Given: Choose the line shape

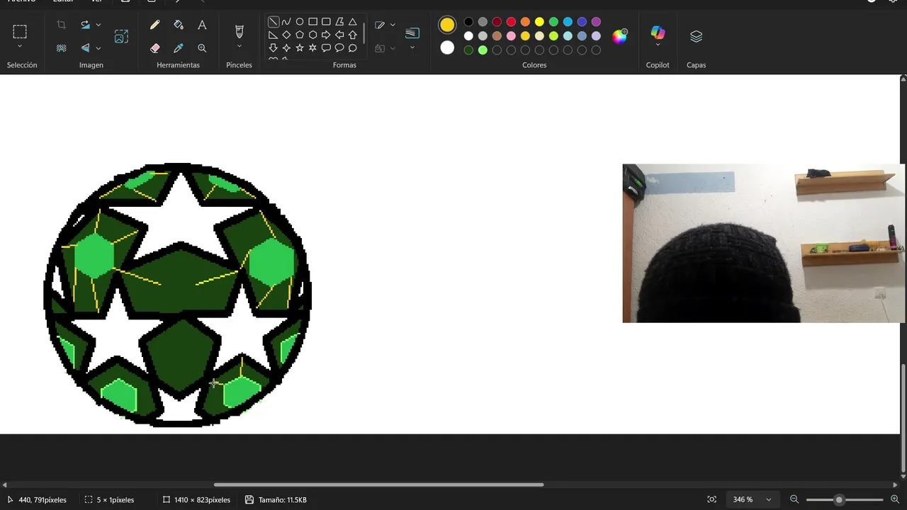Looking at the screenshot, I should click(x=273, y=22).
